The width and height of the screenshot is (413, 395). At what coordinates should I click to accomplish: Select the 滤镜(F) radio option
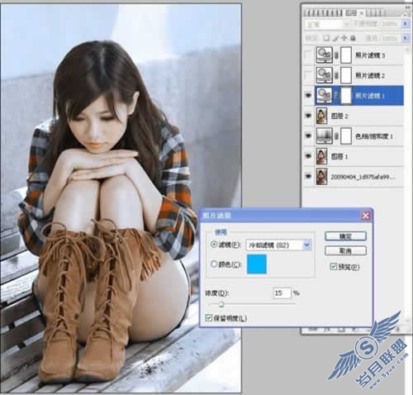[x=214, y=245]
